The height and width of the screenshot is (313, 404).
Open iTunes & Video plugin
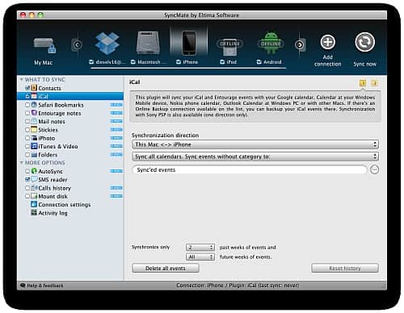[58, 147]
